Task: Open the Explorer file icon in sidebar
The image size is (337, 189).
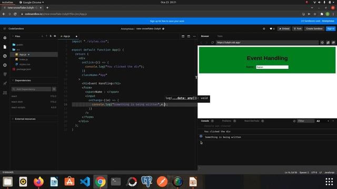Action: click(x=5, y=47)
